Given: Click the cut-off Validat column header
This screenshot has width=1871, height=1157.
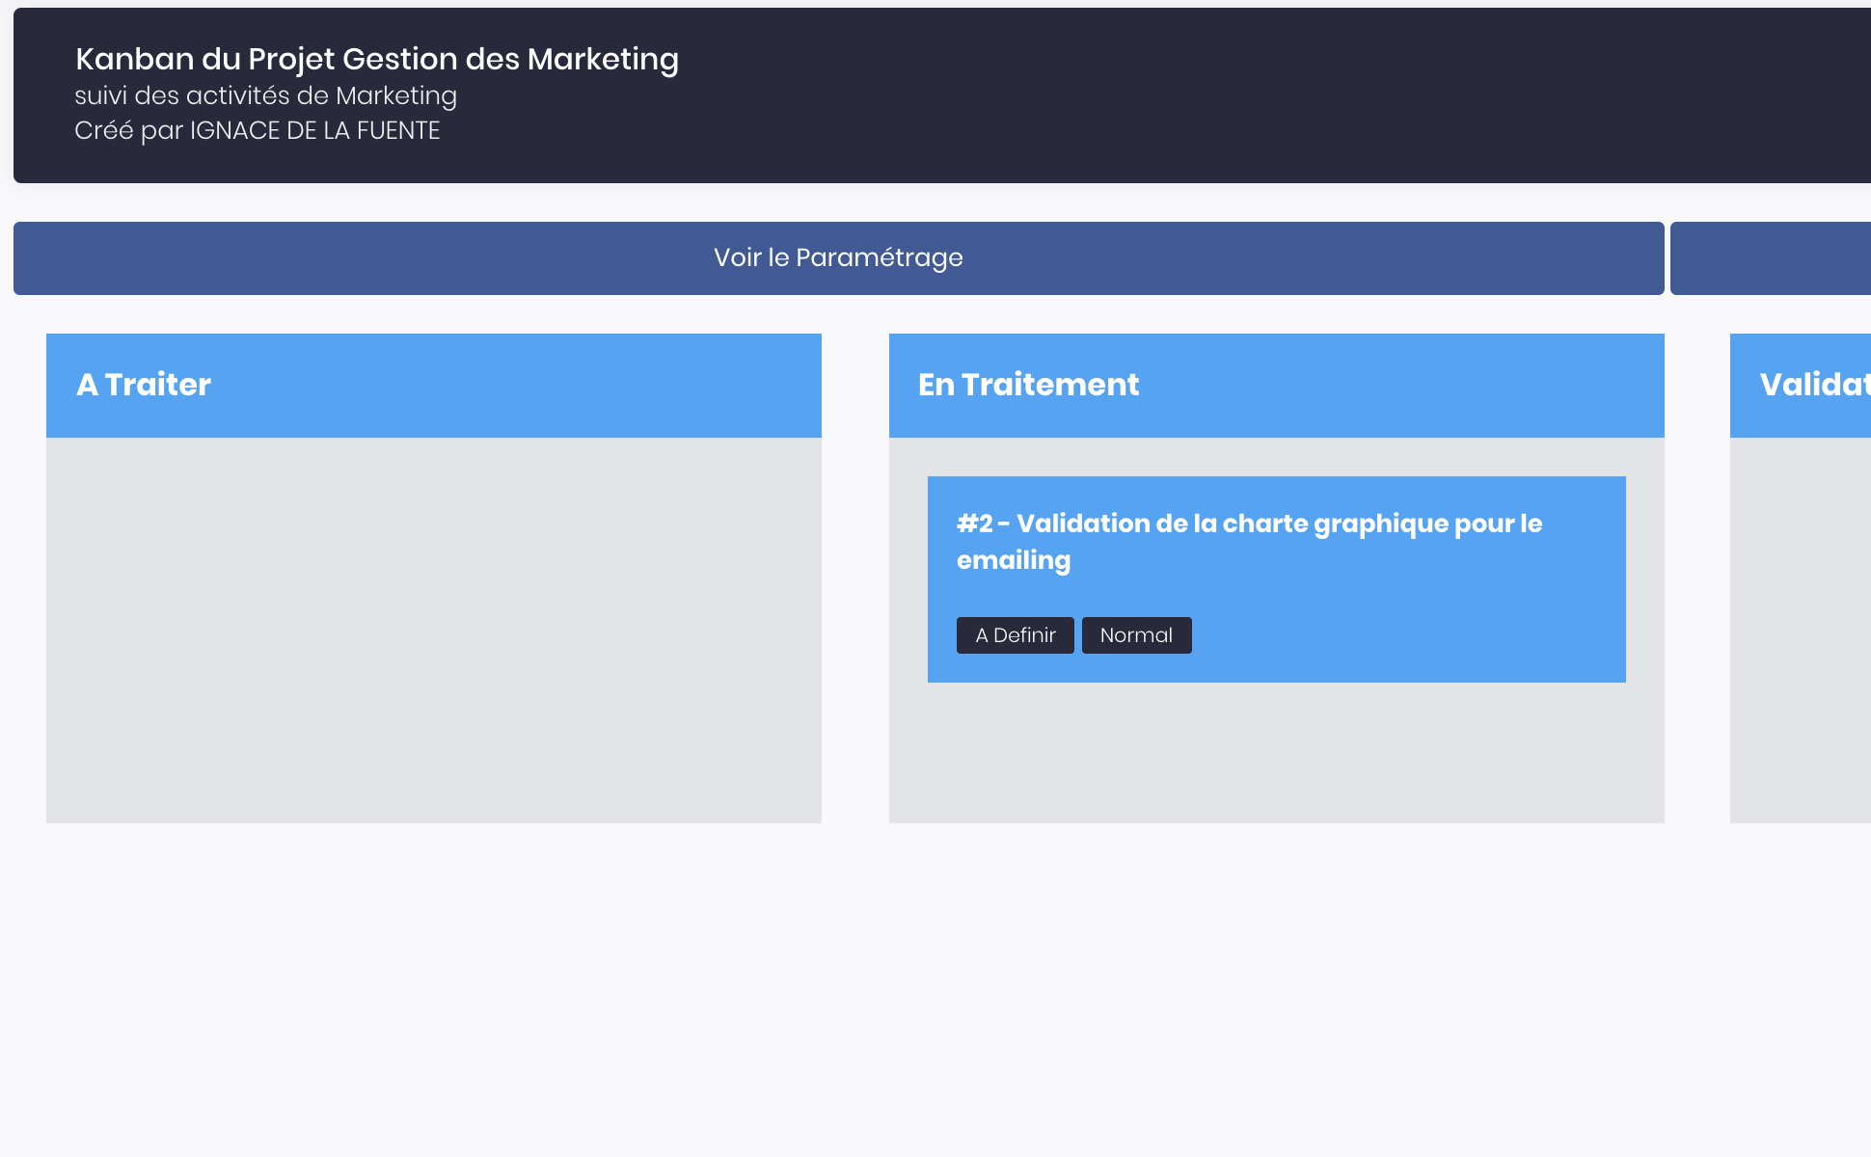Looking at the screenshot, I should coord(1802,385).
